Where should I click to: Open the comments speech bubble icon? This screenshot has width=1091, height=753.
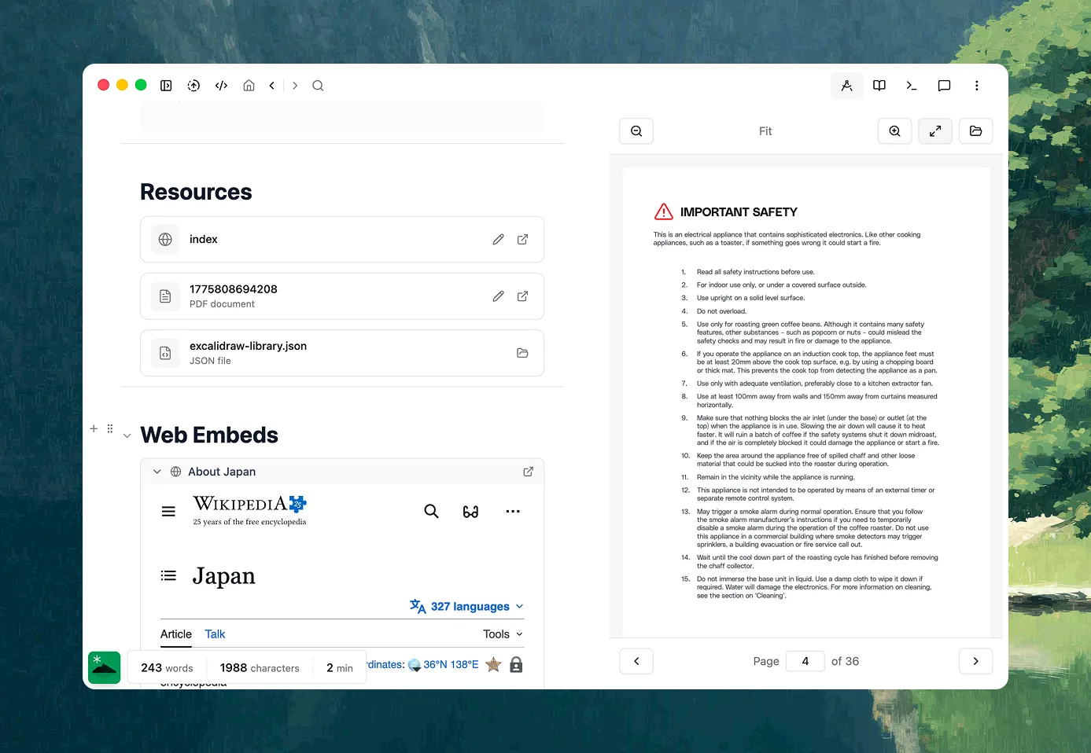click(x=944, y=86)
